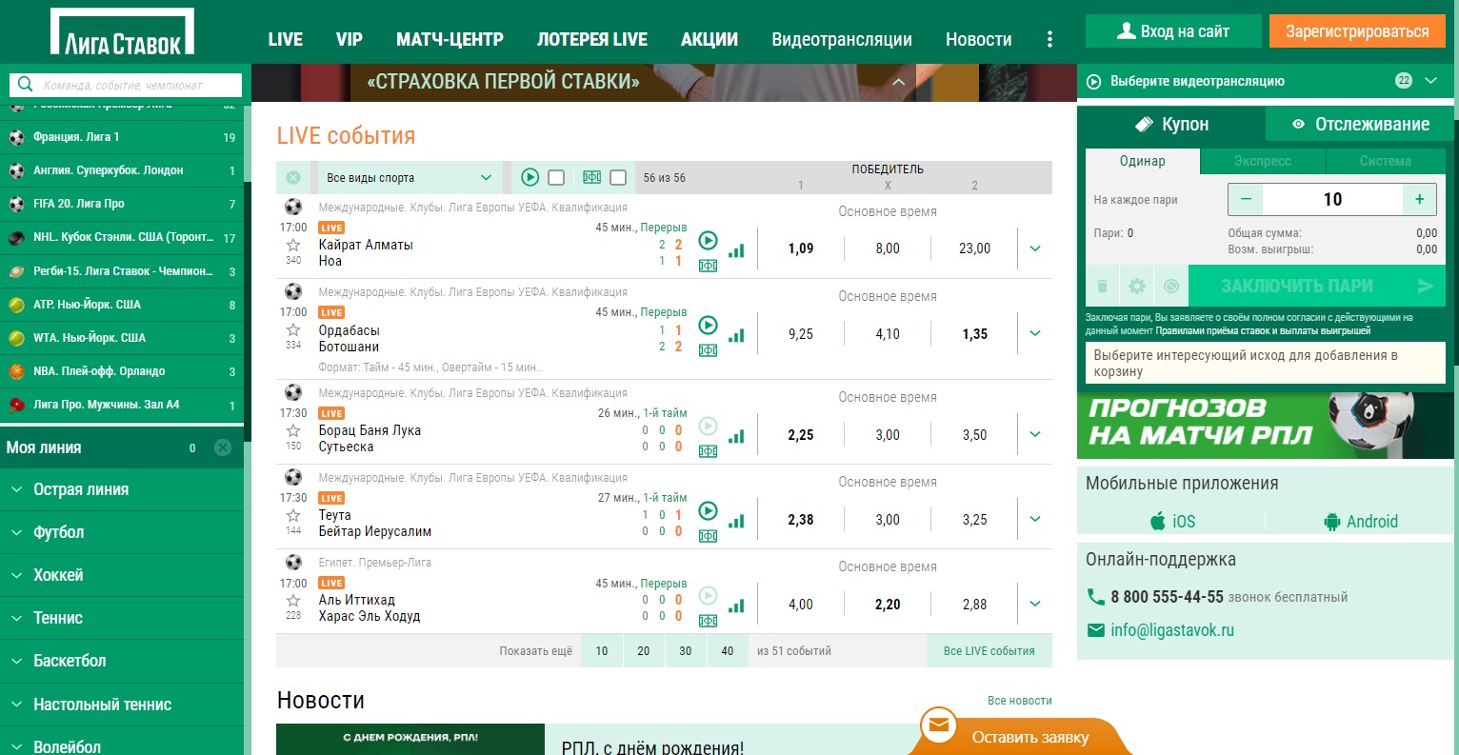View statistics bars for Кайрат Алматы match

pyautogui.click(x=736, y=250)
